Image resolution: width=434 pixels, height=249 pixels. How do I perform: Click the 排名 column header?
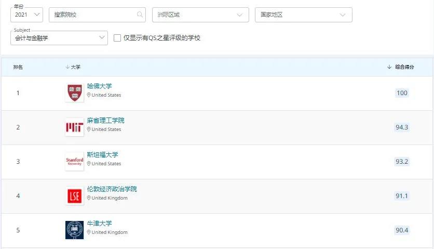pyautogui.click(x=18, y=67)
